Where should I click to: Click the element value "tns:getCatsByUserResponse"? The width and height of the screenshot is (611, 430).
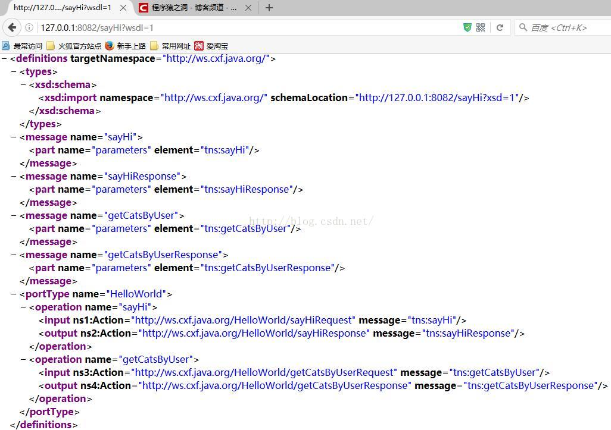click(x=268, y=268)
